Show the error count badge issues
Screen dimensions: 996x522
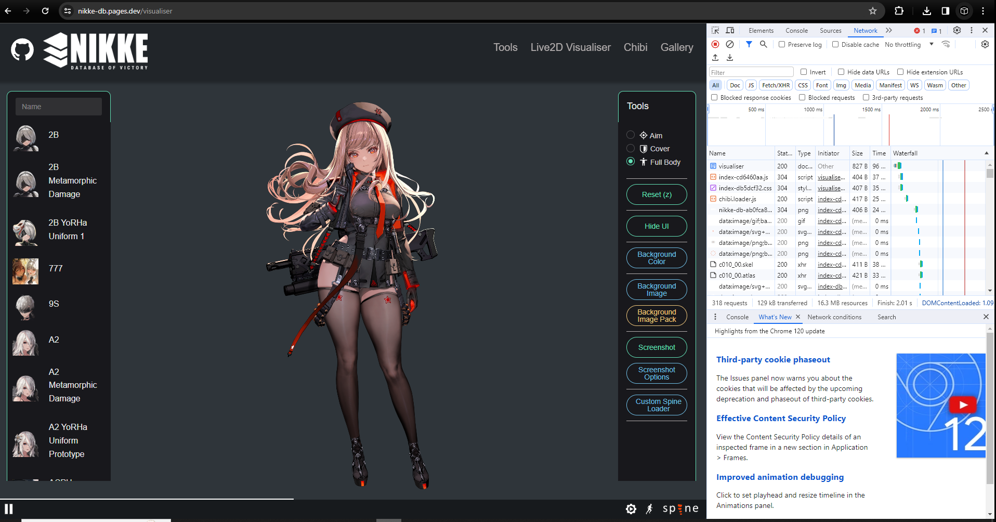pos(920,31)
